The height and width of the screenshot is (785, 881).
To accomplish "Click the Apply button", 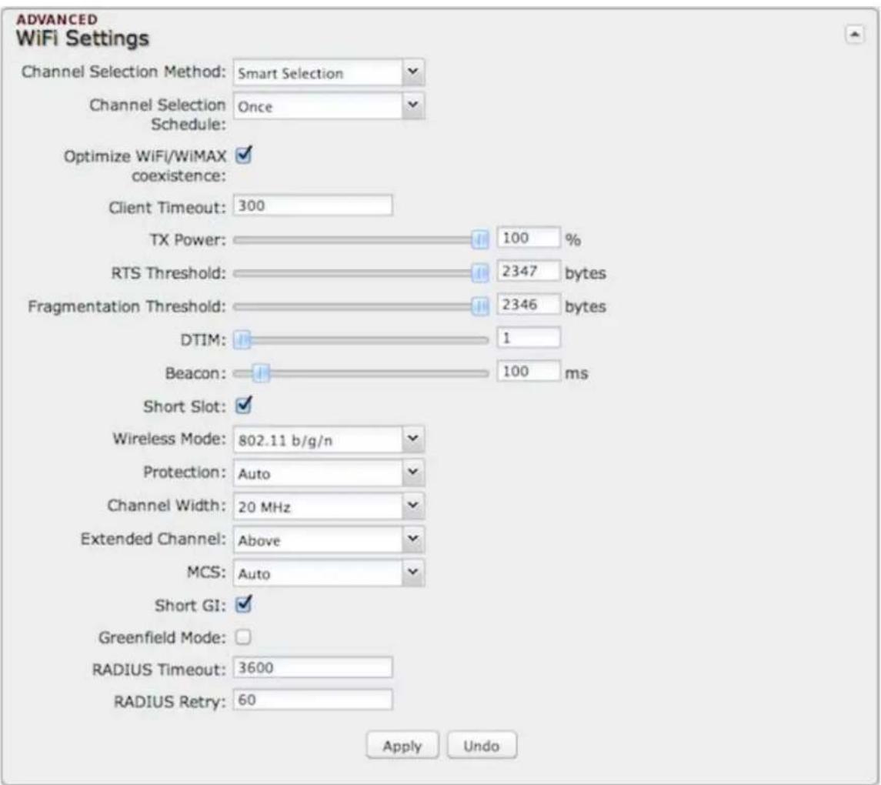I will [x=402, y=746].
